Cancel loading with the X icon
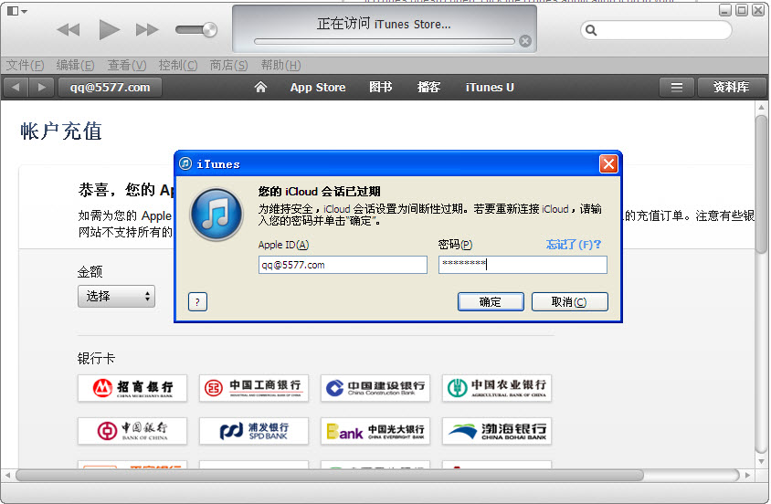The width and height of the screenshot is (771, 504). pos(524,41)
